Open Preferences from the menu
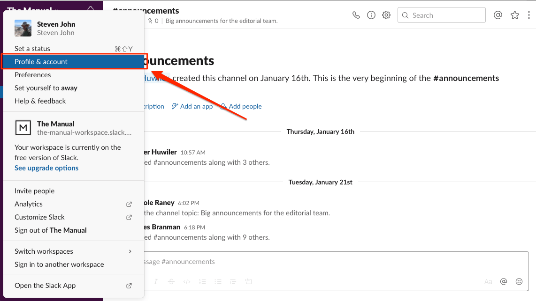 pyautogui.click(x=33, y=75)
